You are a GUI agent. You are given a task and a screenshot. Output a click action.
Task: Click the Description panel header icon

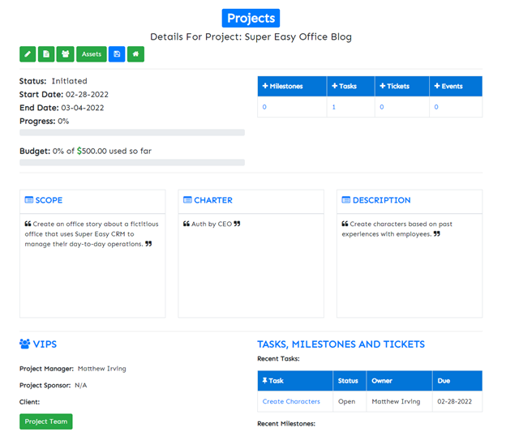tap(346, 200)
